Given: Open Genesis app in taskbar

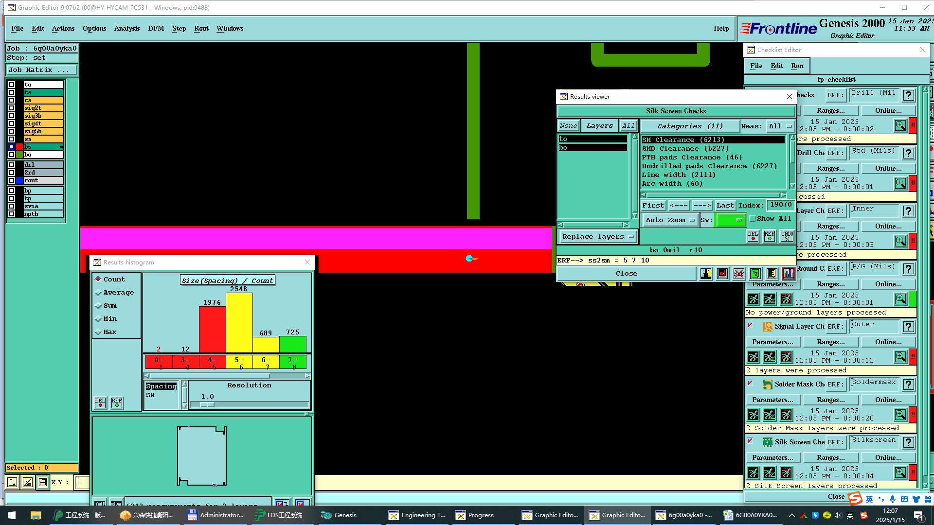Looking at the screenshot, I should (x=340, y=515).
